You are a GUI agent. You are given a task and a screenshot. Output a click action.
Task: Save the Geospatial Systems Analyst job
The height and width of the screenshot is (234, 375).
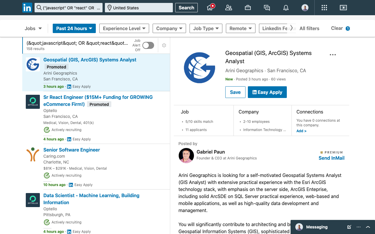point(235,92)
